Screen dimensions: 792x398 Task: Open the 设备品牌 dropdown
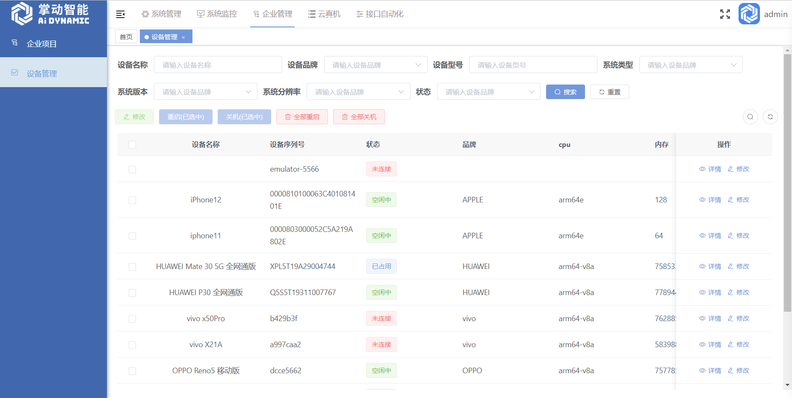tap(376, 65)
